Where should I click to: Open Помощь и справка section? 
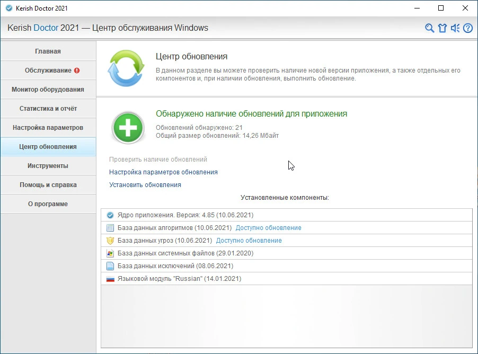[48, 185]
